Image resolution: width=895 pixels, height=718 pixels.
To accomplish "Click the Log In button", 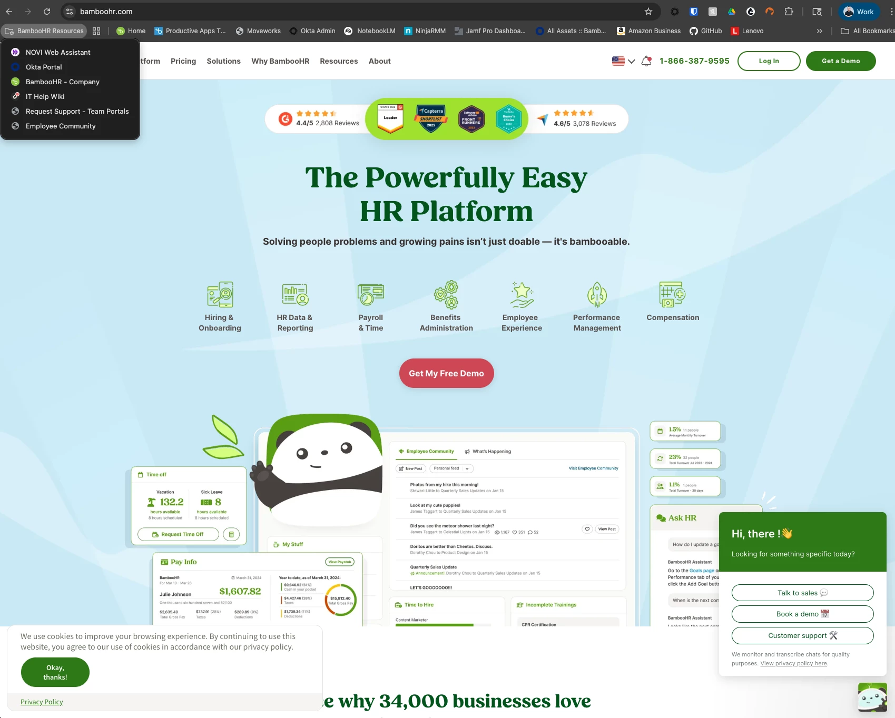I will [x=769, y=61].
